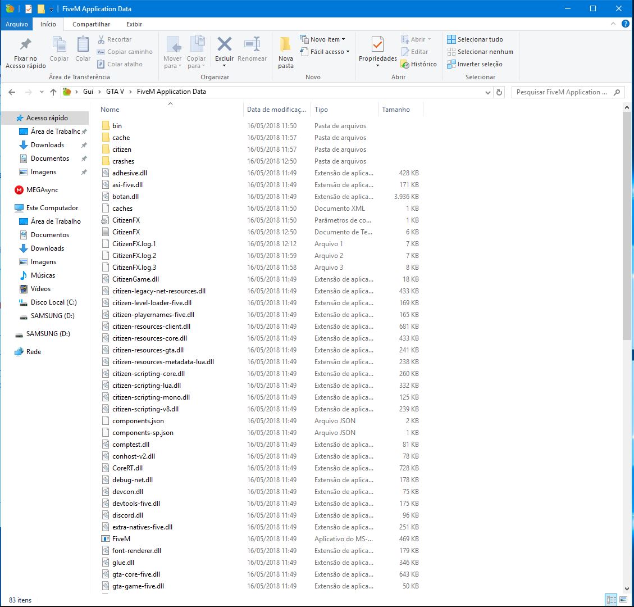
Task: Select the crashes folder
Action: pos(118,161)
